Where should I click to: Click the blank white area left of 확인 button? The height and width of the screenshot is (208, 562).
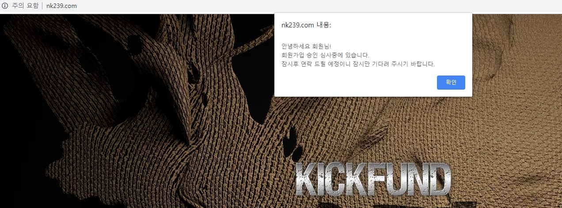click(353, 83)
